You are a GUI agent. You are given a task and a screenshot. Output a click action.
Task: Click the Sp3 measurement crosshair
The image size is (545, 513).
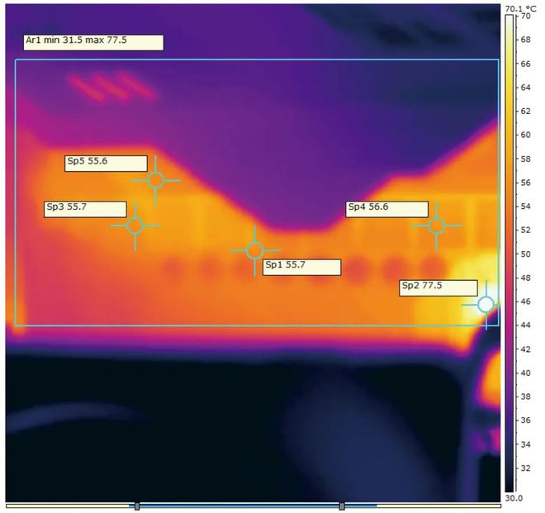(135, 226)
